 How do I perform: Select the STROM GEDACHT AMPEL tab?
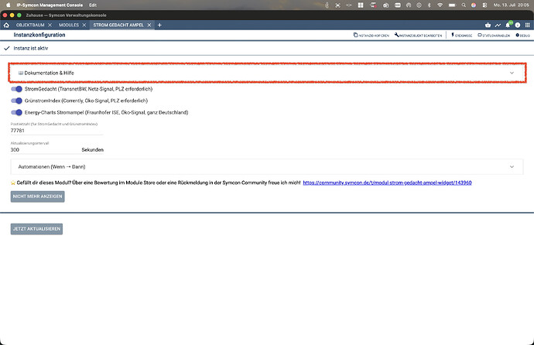tap(118, 25)
